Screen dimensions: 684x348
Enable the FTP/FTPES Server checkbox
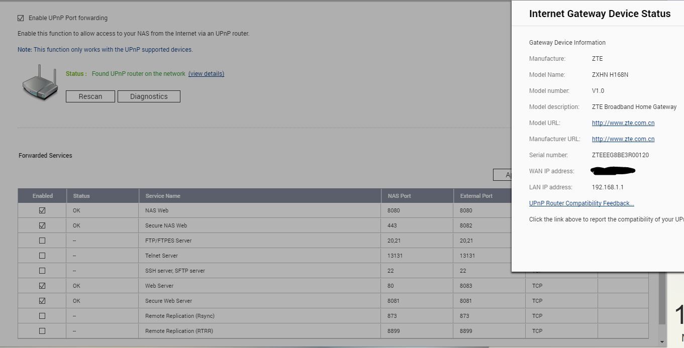[x=42, y=241]
